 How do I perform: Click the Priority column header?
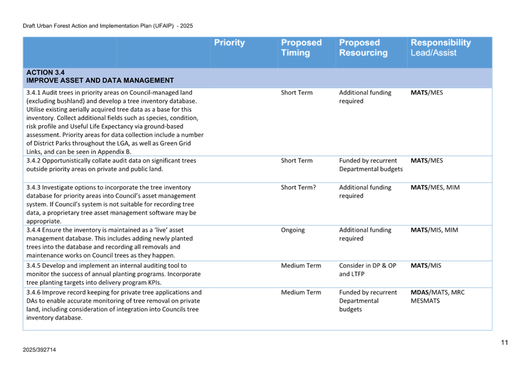tap(230, 43)
